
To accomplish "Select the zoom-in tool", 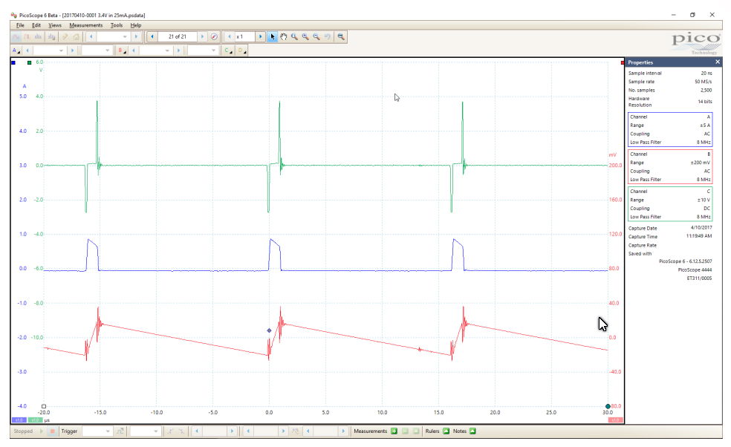I will [x=305, y=37].
